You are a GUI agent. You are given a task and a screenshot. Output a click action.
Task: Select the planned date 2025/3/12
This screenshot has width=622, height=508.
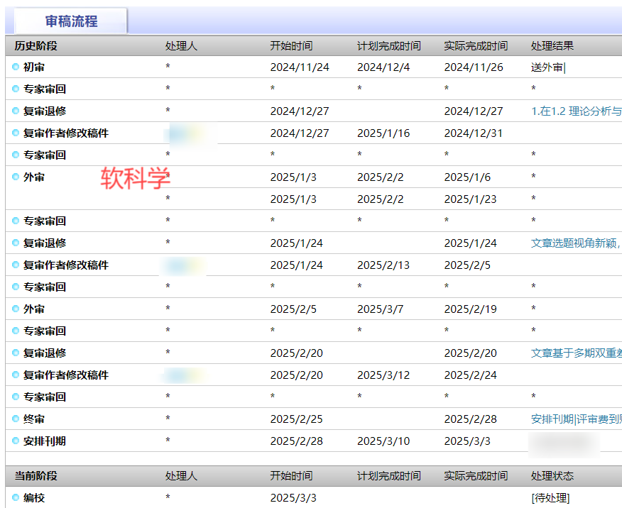383,375
